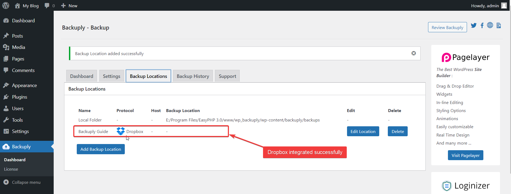Image resolution: width=511 pixels, height=194 pixels.
Task: Open the New content dropdown
Action: click(69, 6)
